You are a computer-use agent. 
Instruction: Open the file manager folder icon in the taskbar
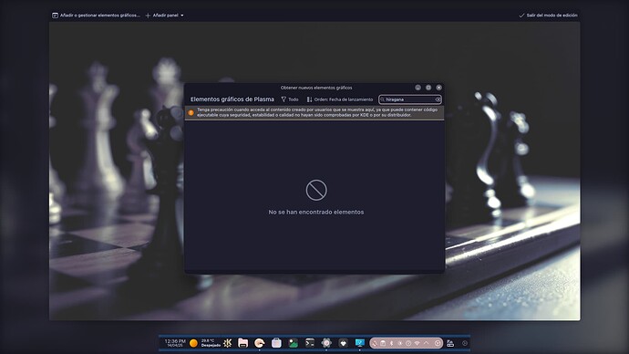point(242,343)
